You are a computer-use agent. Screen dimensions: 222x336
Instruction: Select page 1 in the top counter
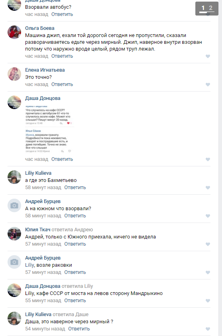pos(203,8)
